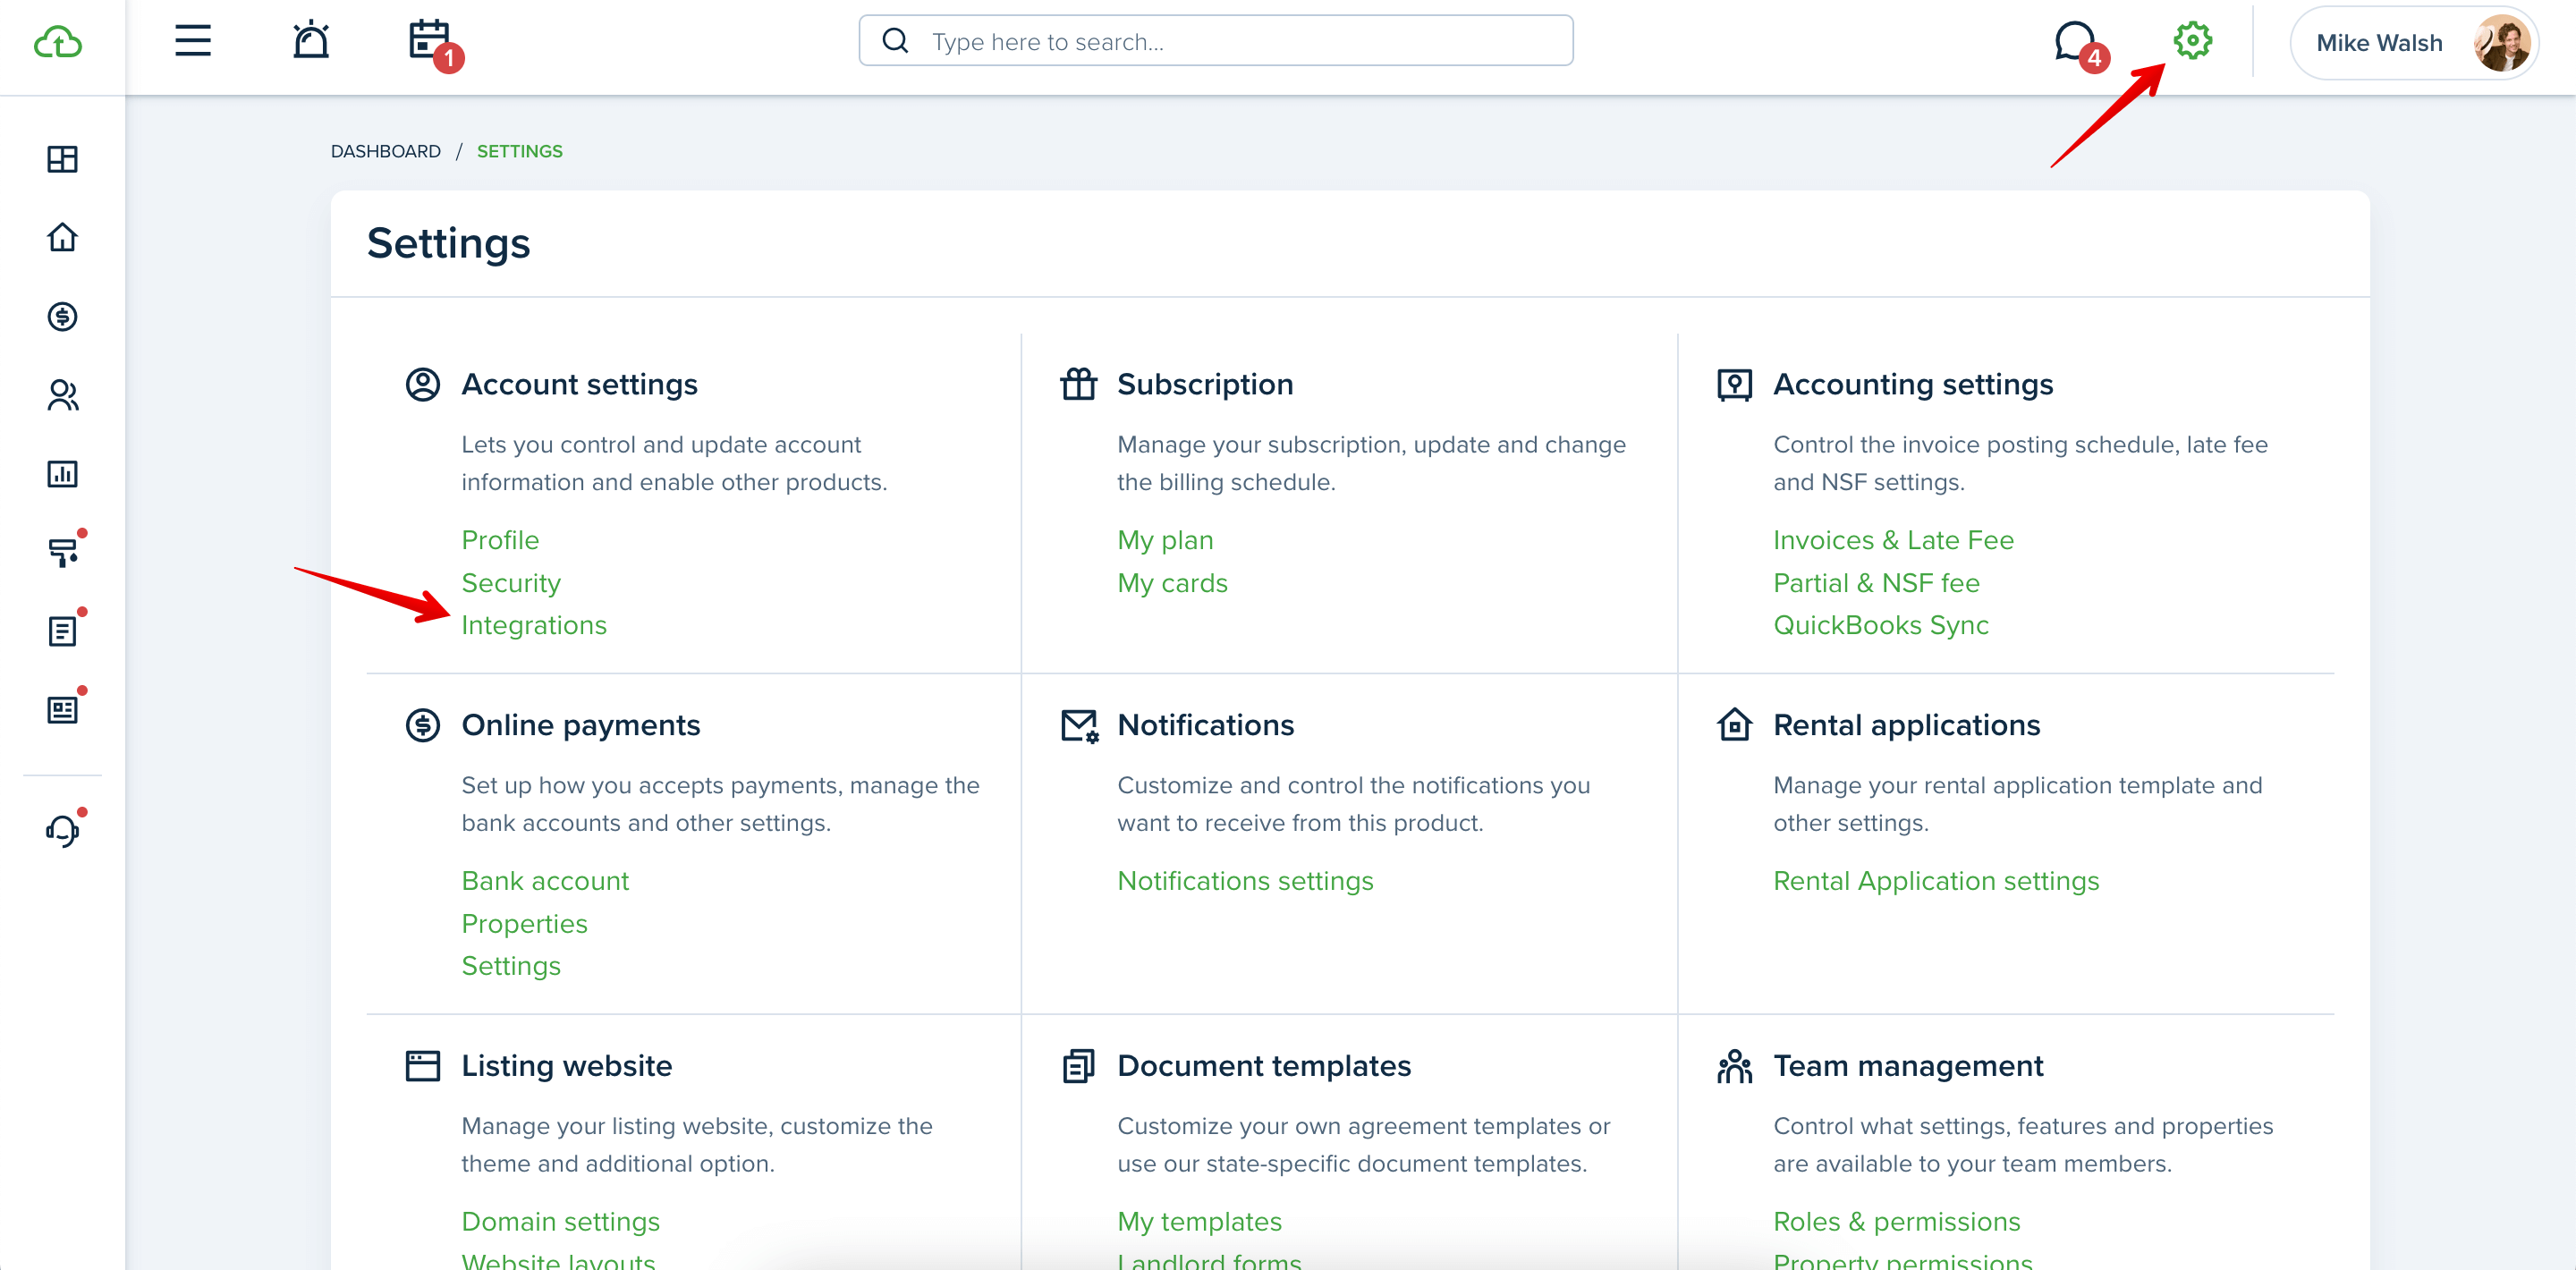Open Properties link under Online payments
The height and width of the screenshot is (1270, 2576).
pyautogui.click(x=524, y=924)
